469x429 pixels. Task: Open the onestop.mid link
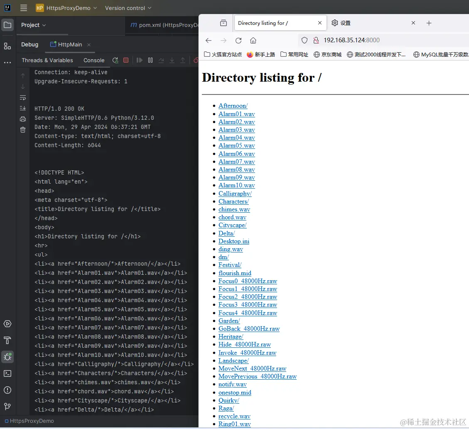point(235,393)
